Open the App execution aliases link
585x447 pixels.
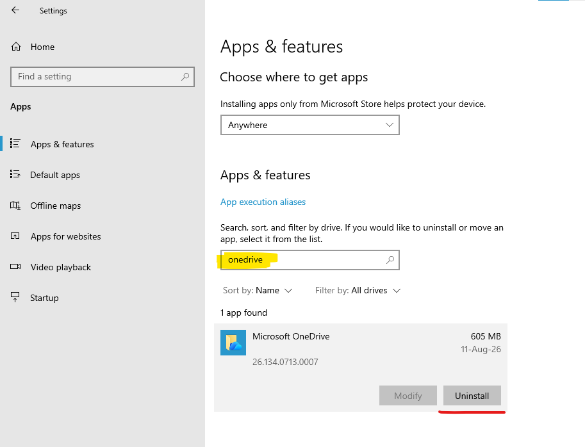coord(263,202)
